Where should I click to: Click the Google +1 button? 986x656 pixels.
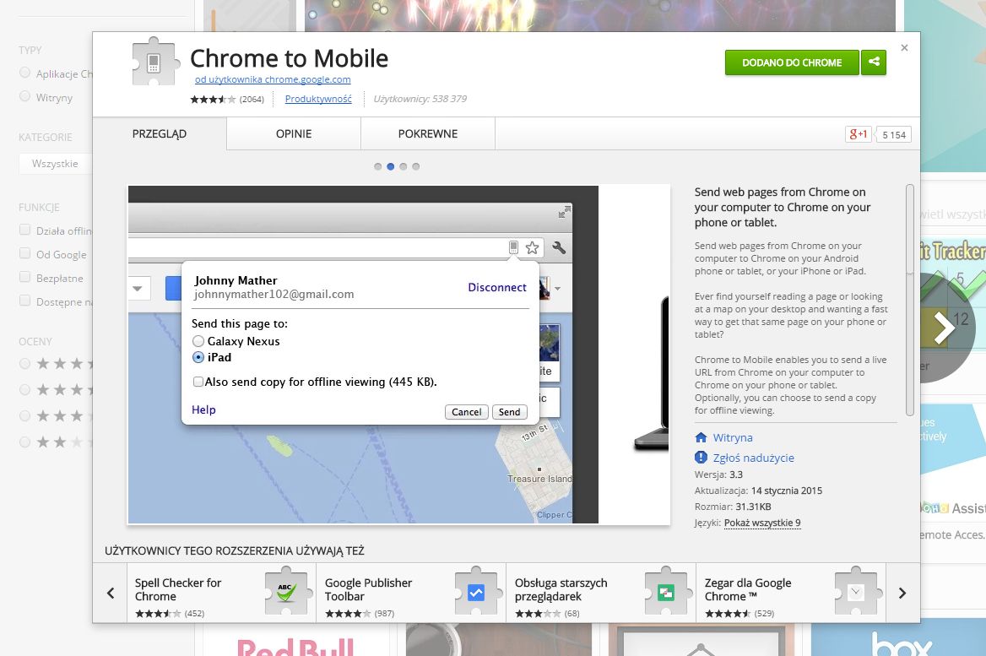tap(859, 134)
